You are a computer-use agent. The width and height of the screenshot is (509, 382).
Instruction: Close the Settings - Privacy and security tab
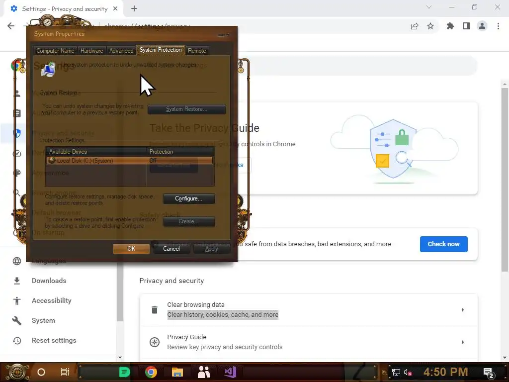tap(115, 9)
